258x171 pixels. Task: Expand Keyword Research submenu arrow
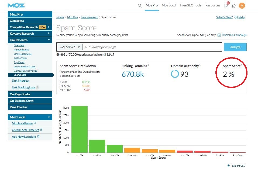49,33
